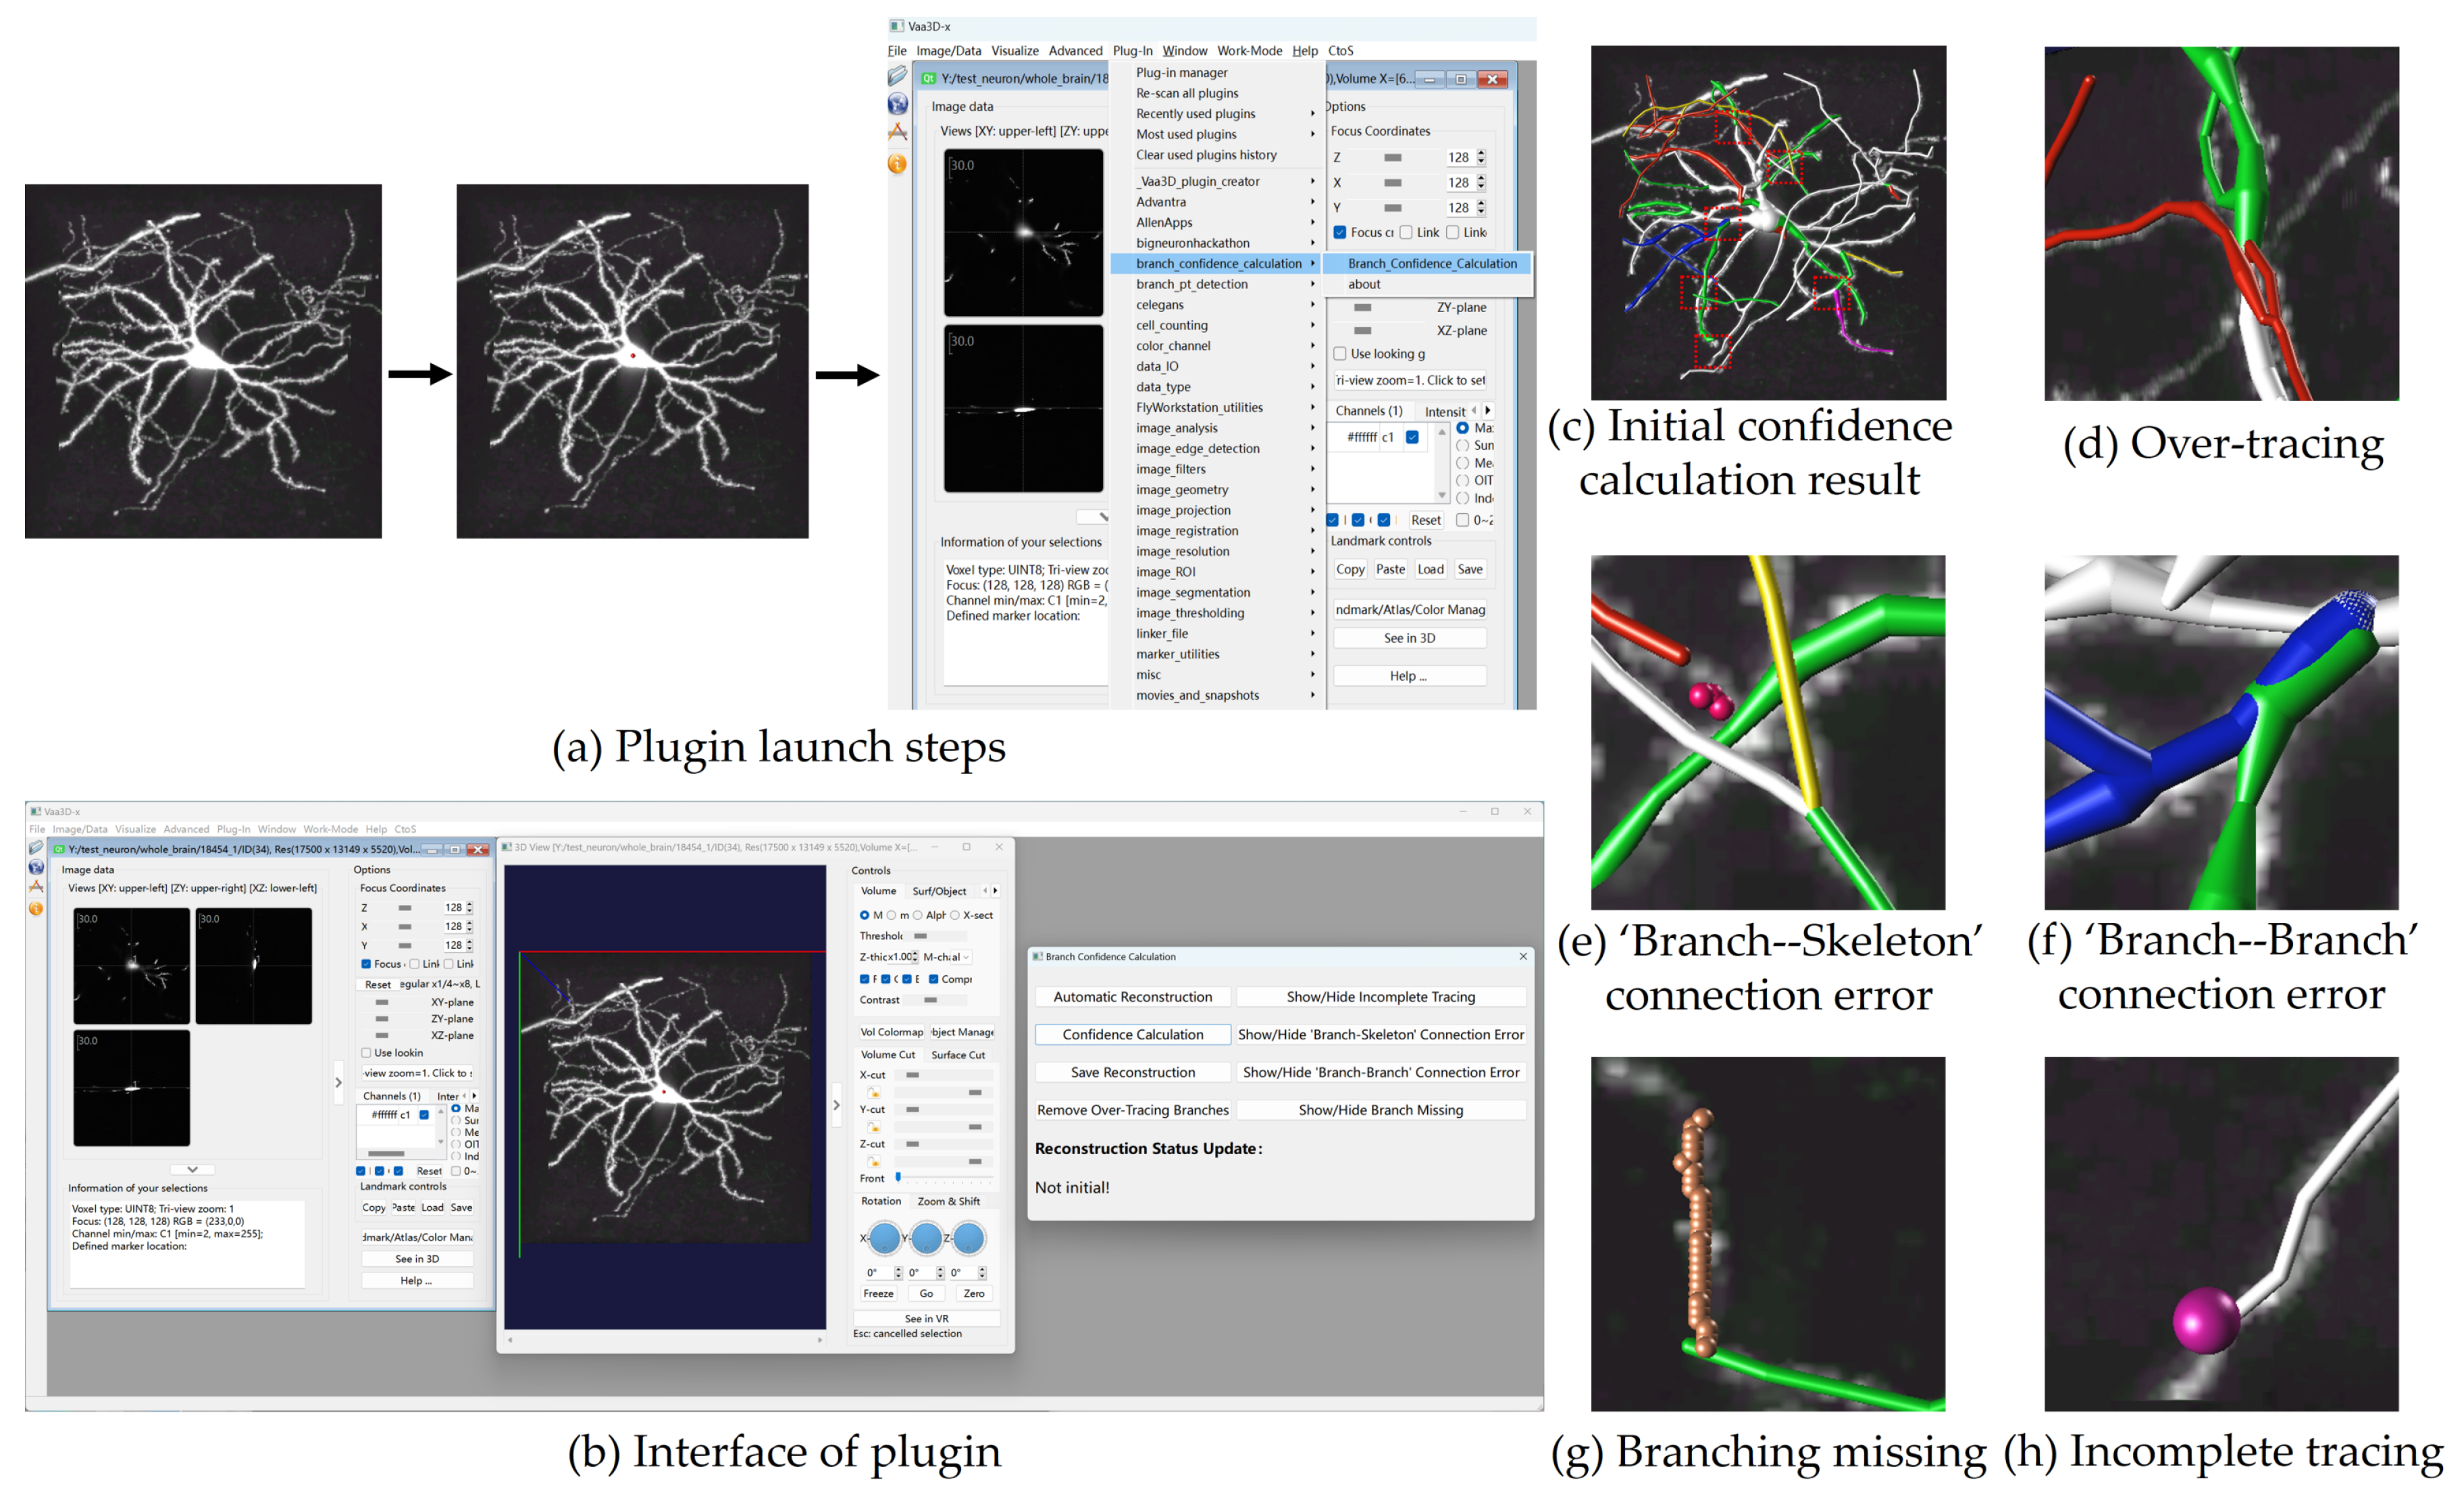
Task: Click the side chevron beside the 3D View canvas
Action: point(836,1105)
